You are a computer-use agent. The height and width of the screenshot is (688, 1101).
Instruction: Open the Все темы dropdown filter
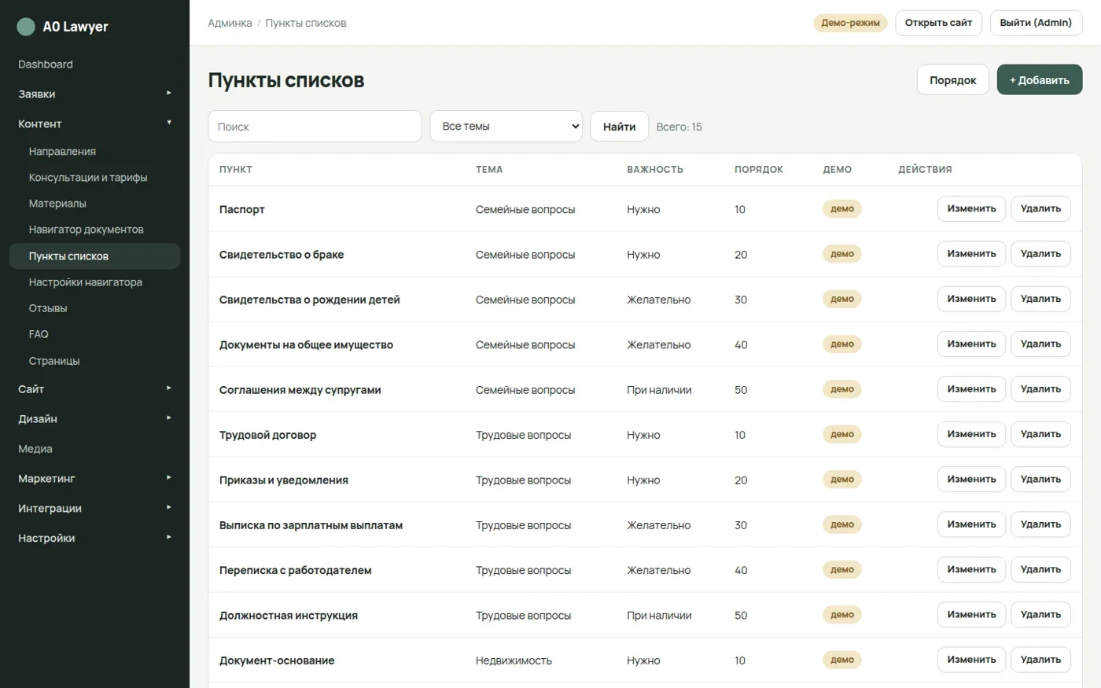tap(506, 127)
